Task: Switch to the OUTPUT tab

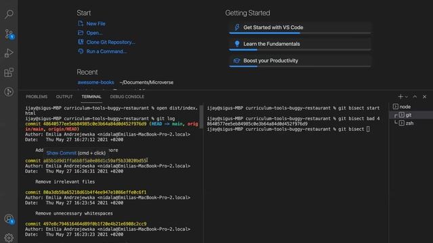Action: coord(64,97)
